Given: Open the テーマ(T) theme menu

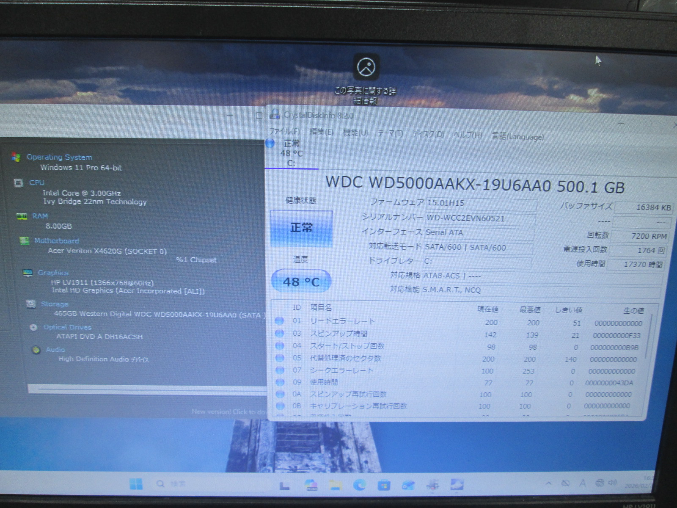Looking at the screenshot, I should pyautogui.click(x=390, y=134).
